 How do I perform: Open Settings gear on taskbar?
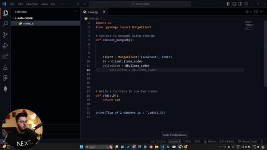coord(145,147)
